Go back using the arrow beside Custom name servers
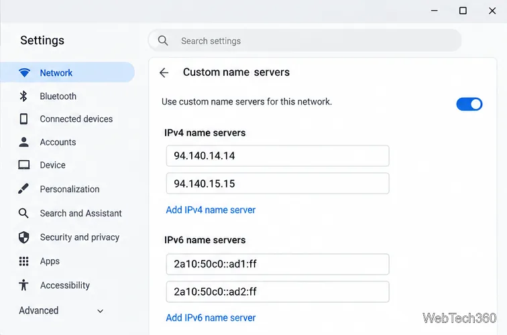This screenshot has height=335, width=507. point(164,72)
